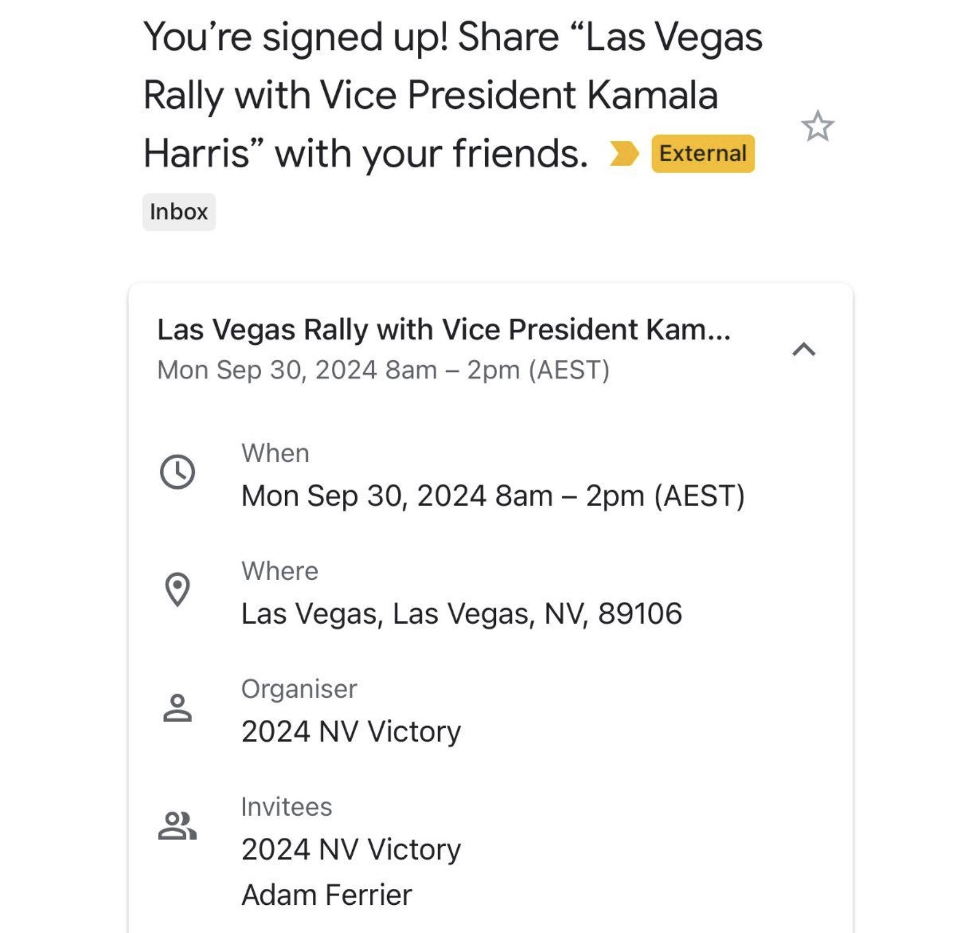Open the Inbox label chip
The image size is (977, 933).
(x=179, y=212)
